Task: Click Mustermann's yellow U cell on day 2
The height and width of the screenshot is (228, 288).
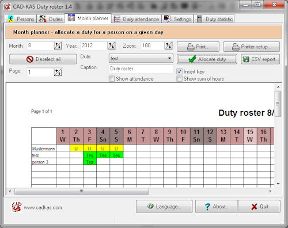Action: point(77,148)
